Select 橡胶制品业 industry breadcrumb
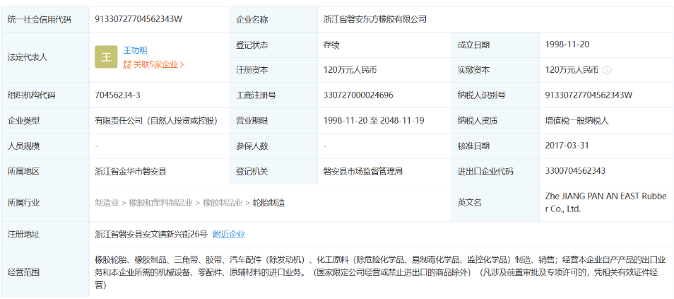 [223, 203]
